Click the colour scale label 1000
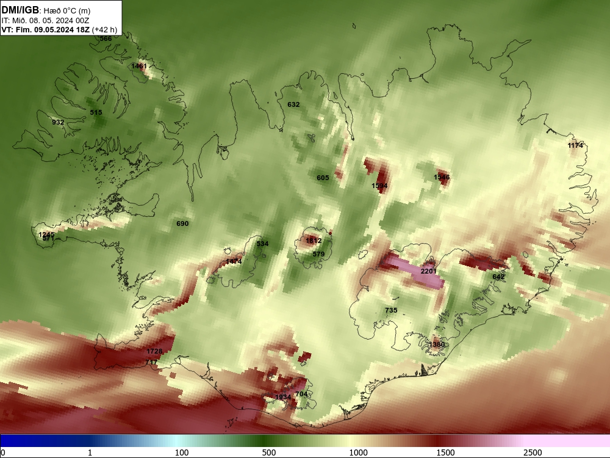 tap(358, 453)
